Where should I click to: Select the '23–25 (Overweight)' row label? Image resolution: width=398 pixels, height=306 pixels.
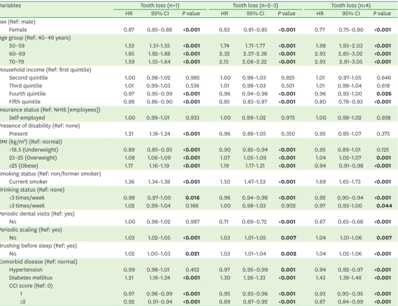point(33,158)
